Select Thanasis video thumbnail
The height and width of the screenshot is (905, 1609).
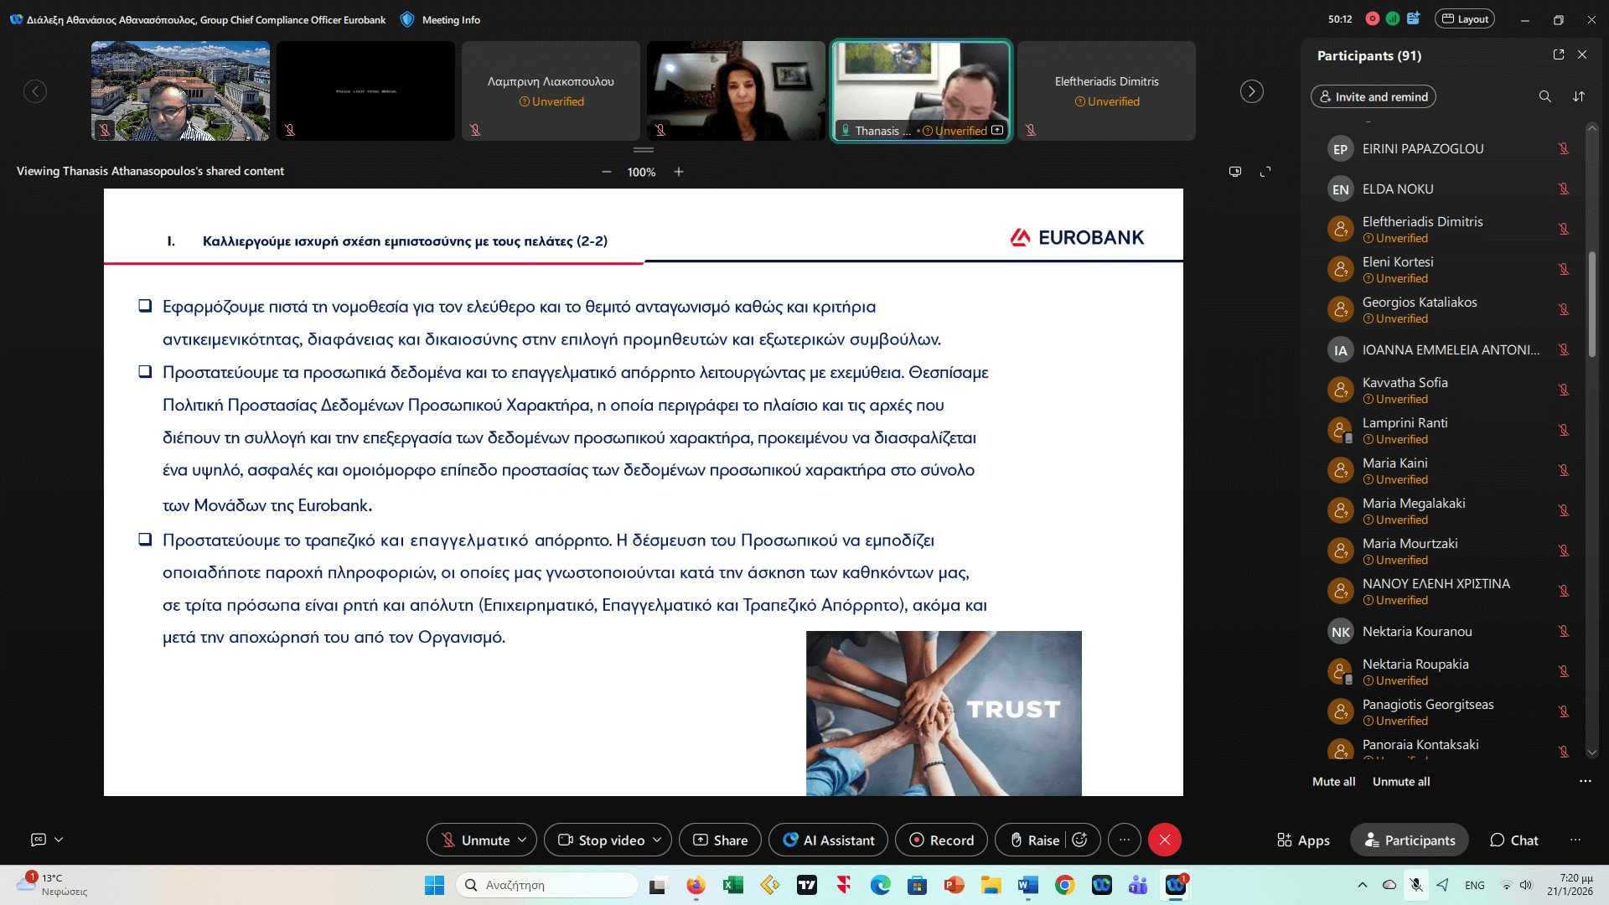pos(922,91)
